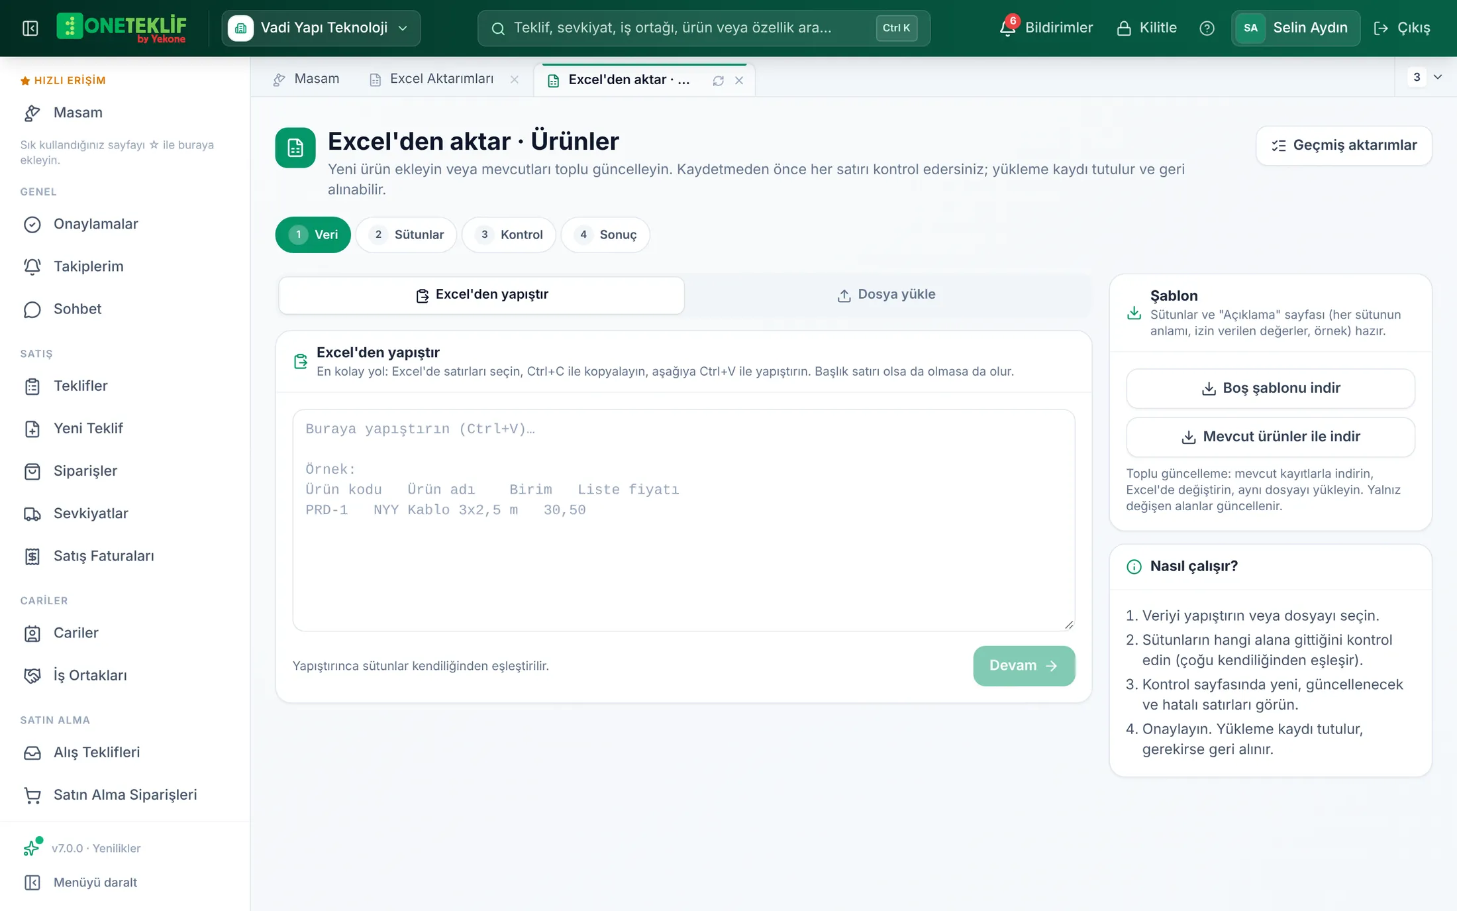Screen dimensions: 1457x911
Task: Go to Onaylamalar in the sidebar
Action: (125, 224)
